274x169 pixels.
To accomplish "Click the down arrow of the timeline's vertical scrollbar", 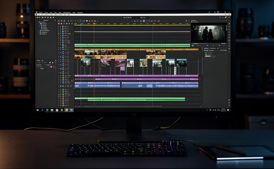I will (x=202, y=105).
